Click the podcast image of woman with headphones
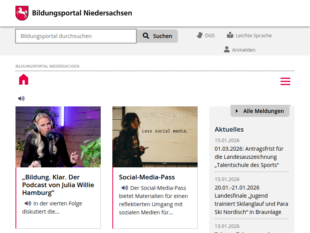 (58, 137)
